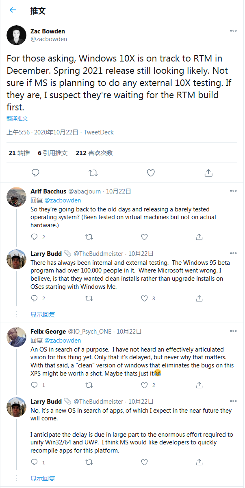Share Larry Budd's Win32/64 comment
Viewport: 245px width, 488px height.
tap(199, 462)
